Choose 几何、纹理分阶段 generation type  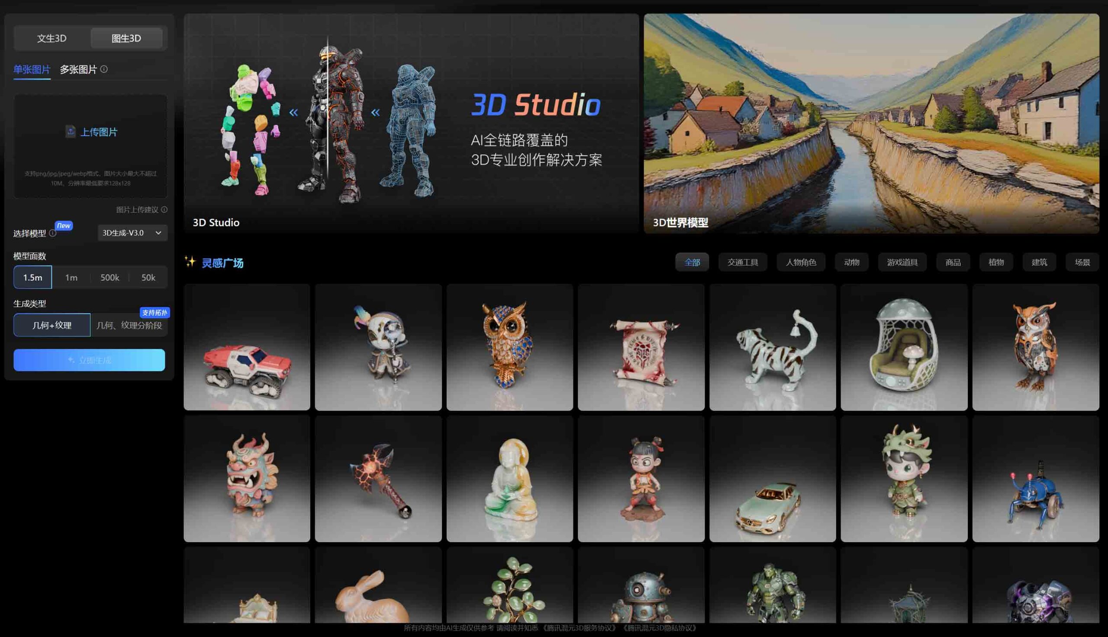coord(129,325)
